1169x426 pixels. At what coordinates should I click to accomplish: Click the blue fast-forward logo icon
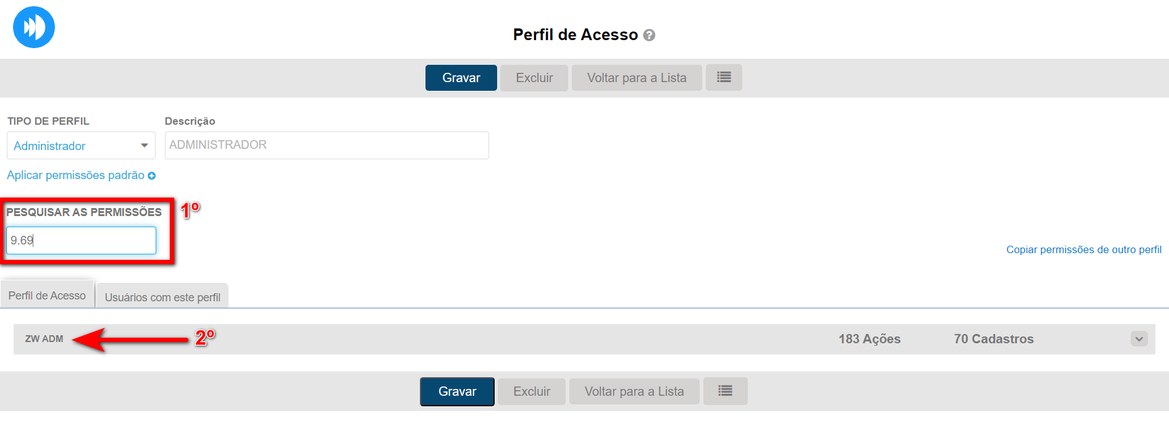[x=34, y=27]
